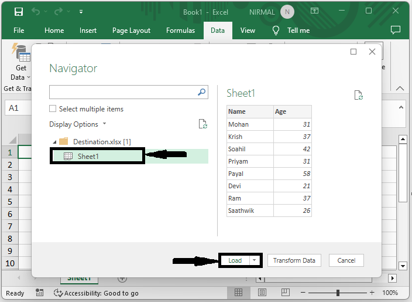The image size is (412, 302).
Task: Click the Saathwik cell in preview
Action: [250, 211]
